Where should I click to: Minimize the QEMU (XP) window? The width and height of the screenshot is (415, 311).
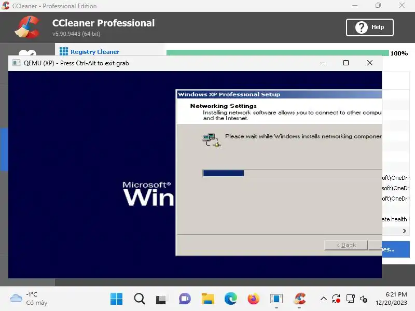(322, 63)
